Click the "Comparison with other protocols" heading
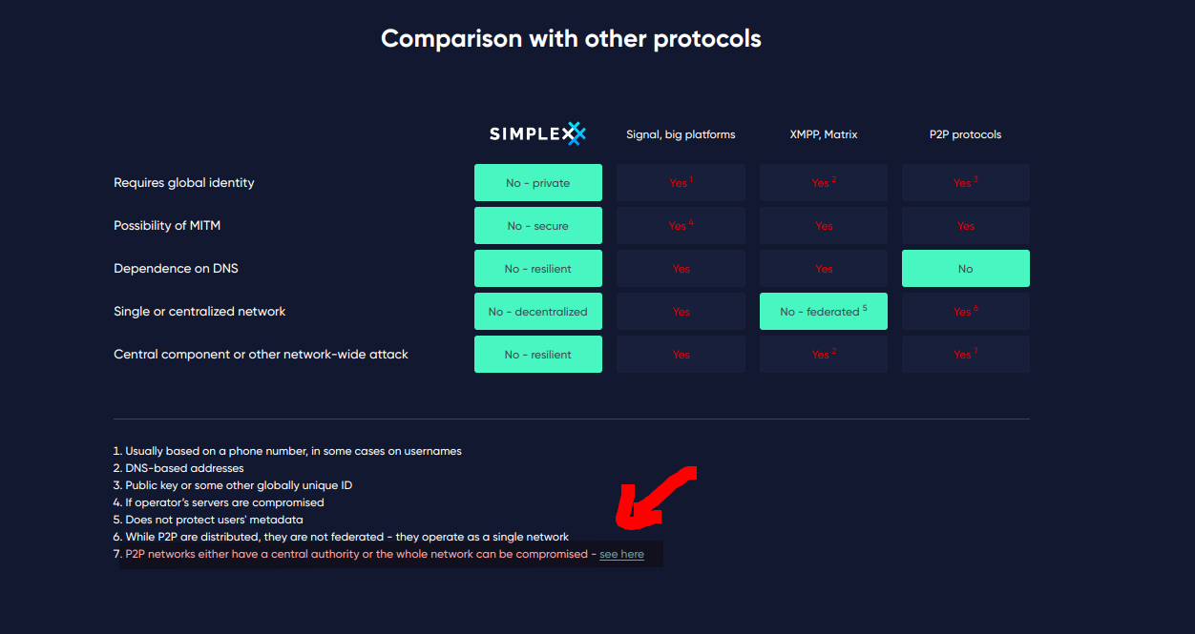Image resolution: width=1195 pixels, height=634 pixels. 571,39
